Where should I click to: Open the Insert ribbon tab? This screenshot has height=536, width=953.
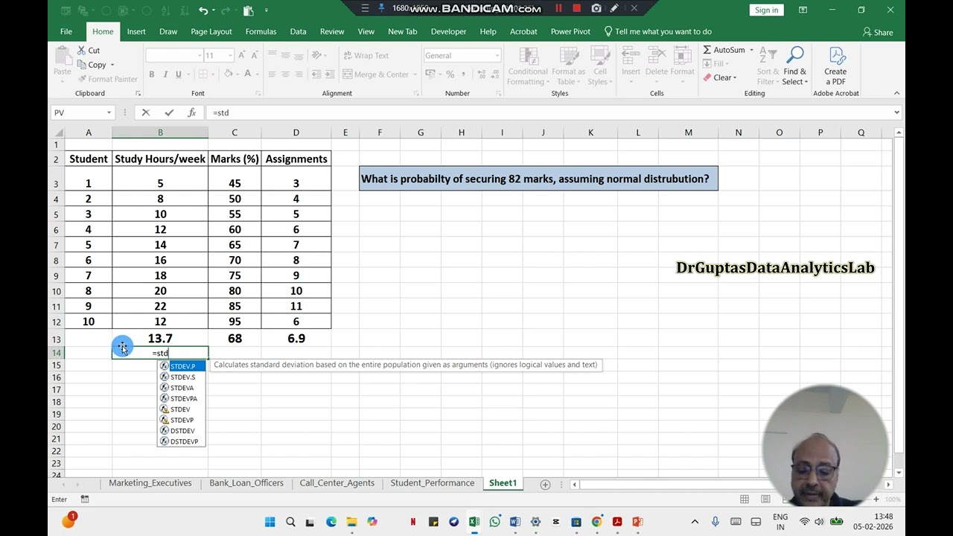click(x=136, y=31)
